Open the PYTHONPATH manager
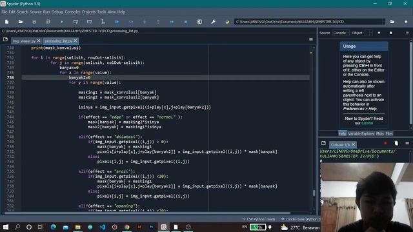413x232 pixels. (227, 22)
